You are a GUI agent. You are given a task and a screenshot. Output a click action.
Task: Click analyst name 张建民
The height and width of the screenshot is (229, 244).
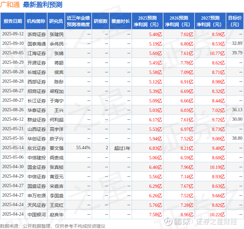click(x=57, y=34)
